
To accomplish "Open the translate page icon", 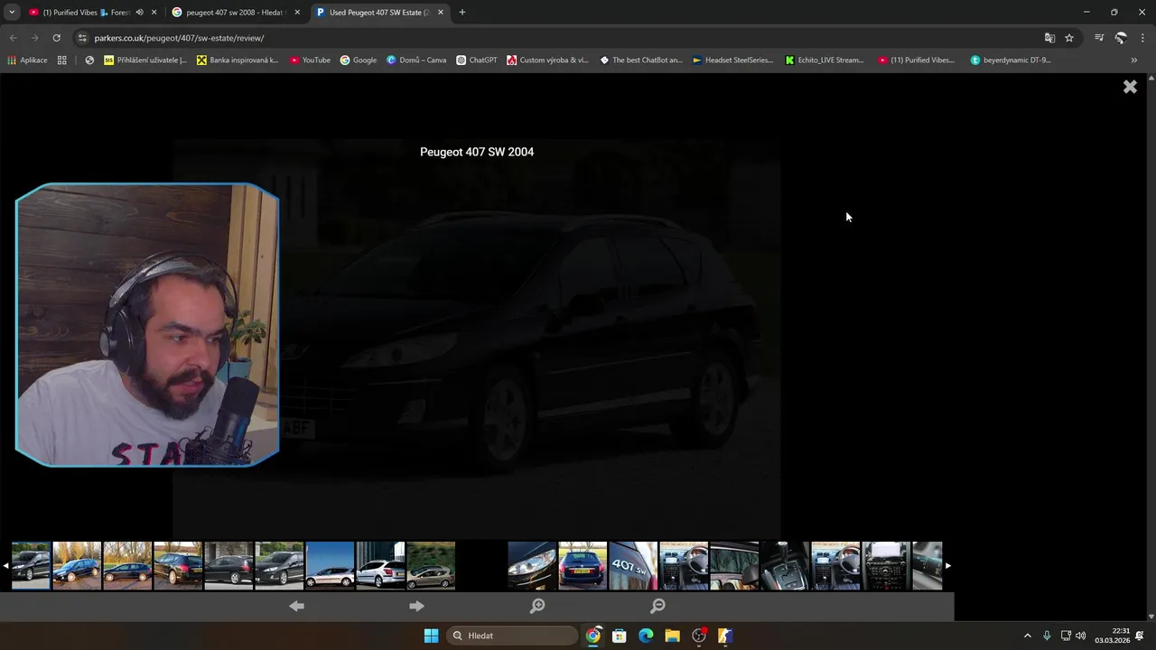I will coord(1049,38).
